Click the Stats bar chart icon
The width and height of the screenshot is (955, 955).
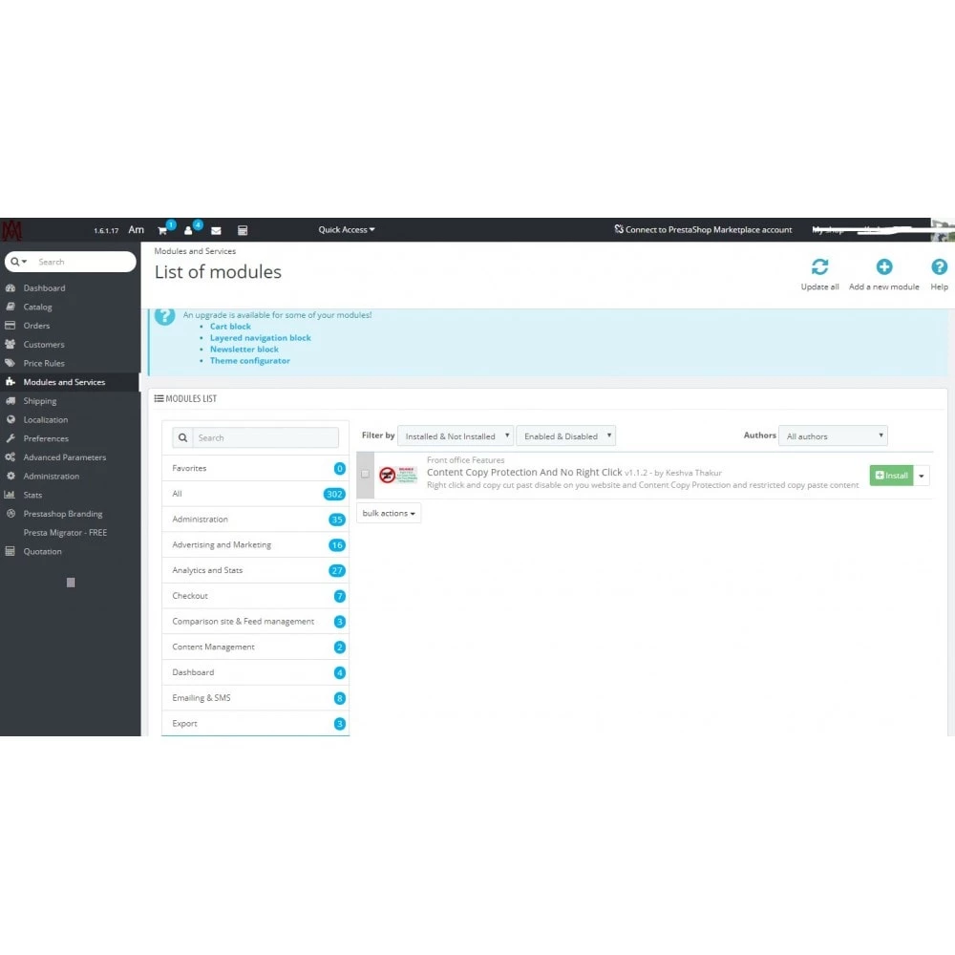11,495
